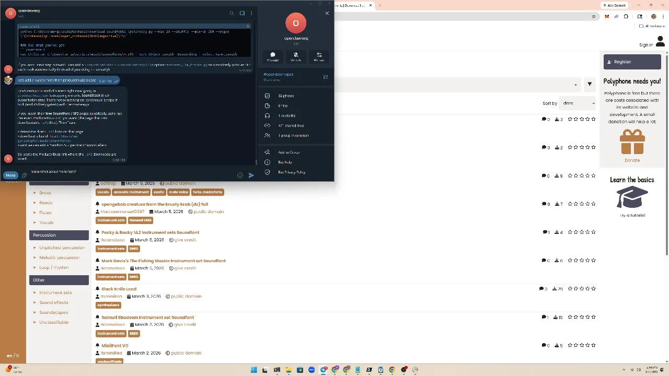This screenshot has width=669, height=376.
Task: Open the bot's shared photos list
Action: click(296, 96)
